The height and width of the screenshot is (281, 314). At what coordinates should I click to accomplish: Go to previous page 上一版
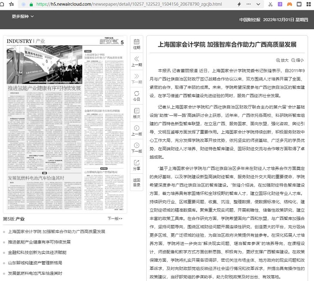click(x=136, y=130)
